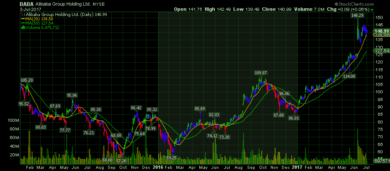Click the 140.99 last-price flag on right axis
The width and height of the screenshot is (390, 171).
(381, 31)
